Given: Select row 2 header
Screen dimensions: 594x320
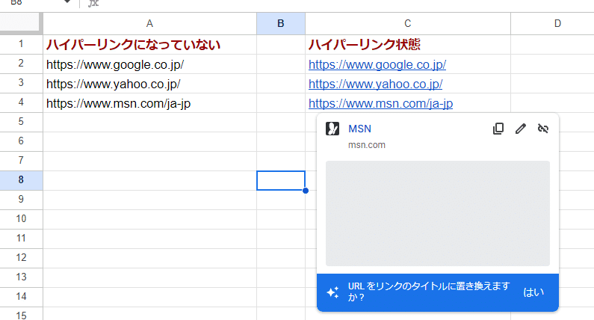Looking at the screenshot, I should click(21, 64).
